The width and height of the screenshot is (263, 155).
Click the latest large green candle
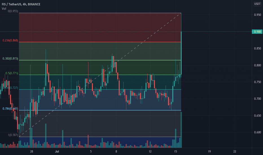tap(181, 53)
